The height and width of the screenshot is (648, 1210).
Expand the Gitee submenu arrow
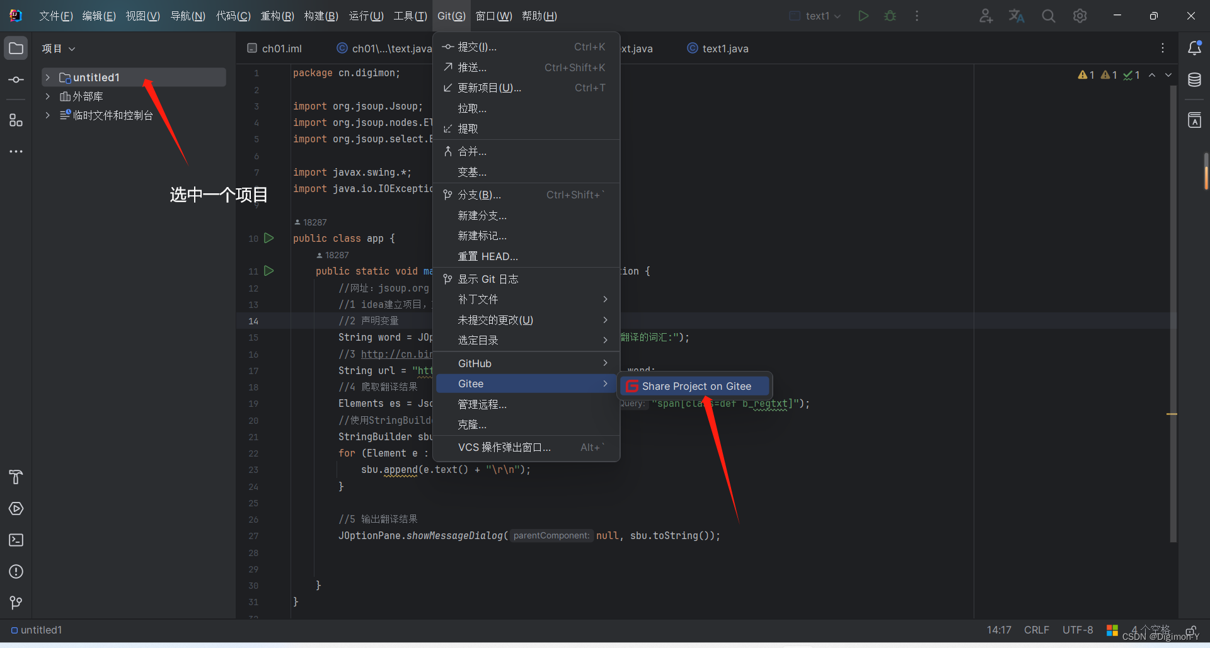point(605,384)
